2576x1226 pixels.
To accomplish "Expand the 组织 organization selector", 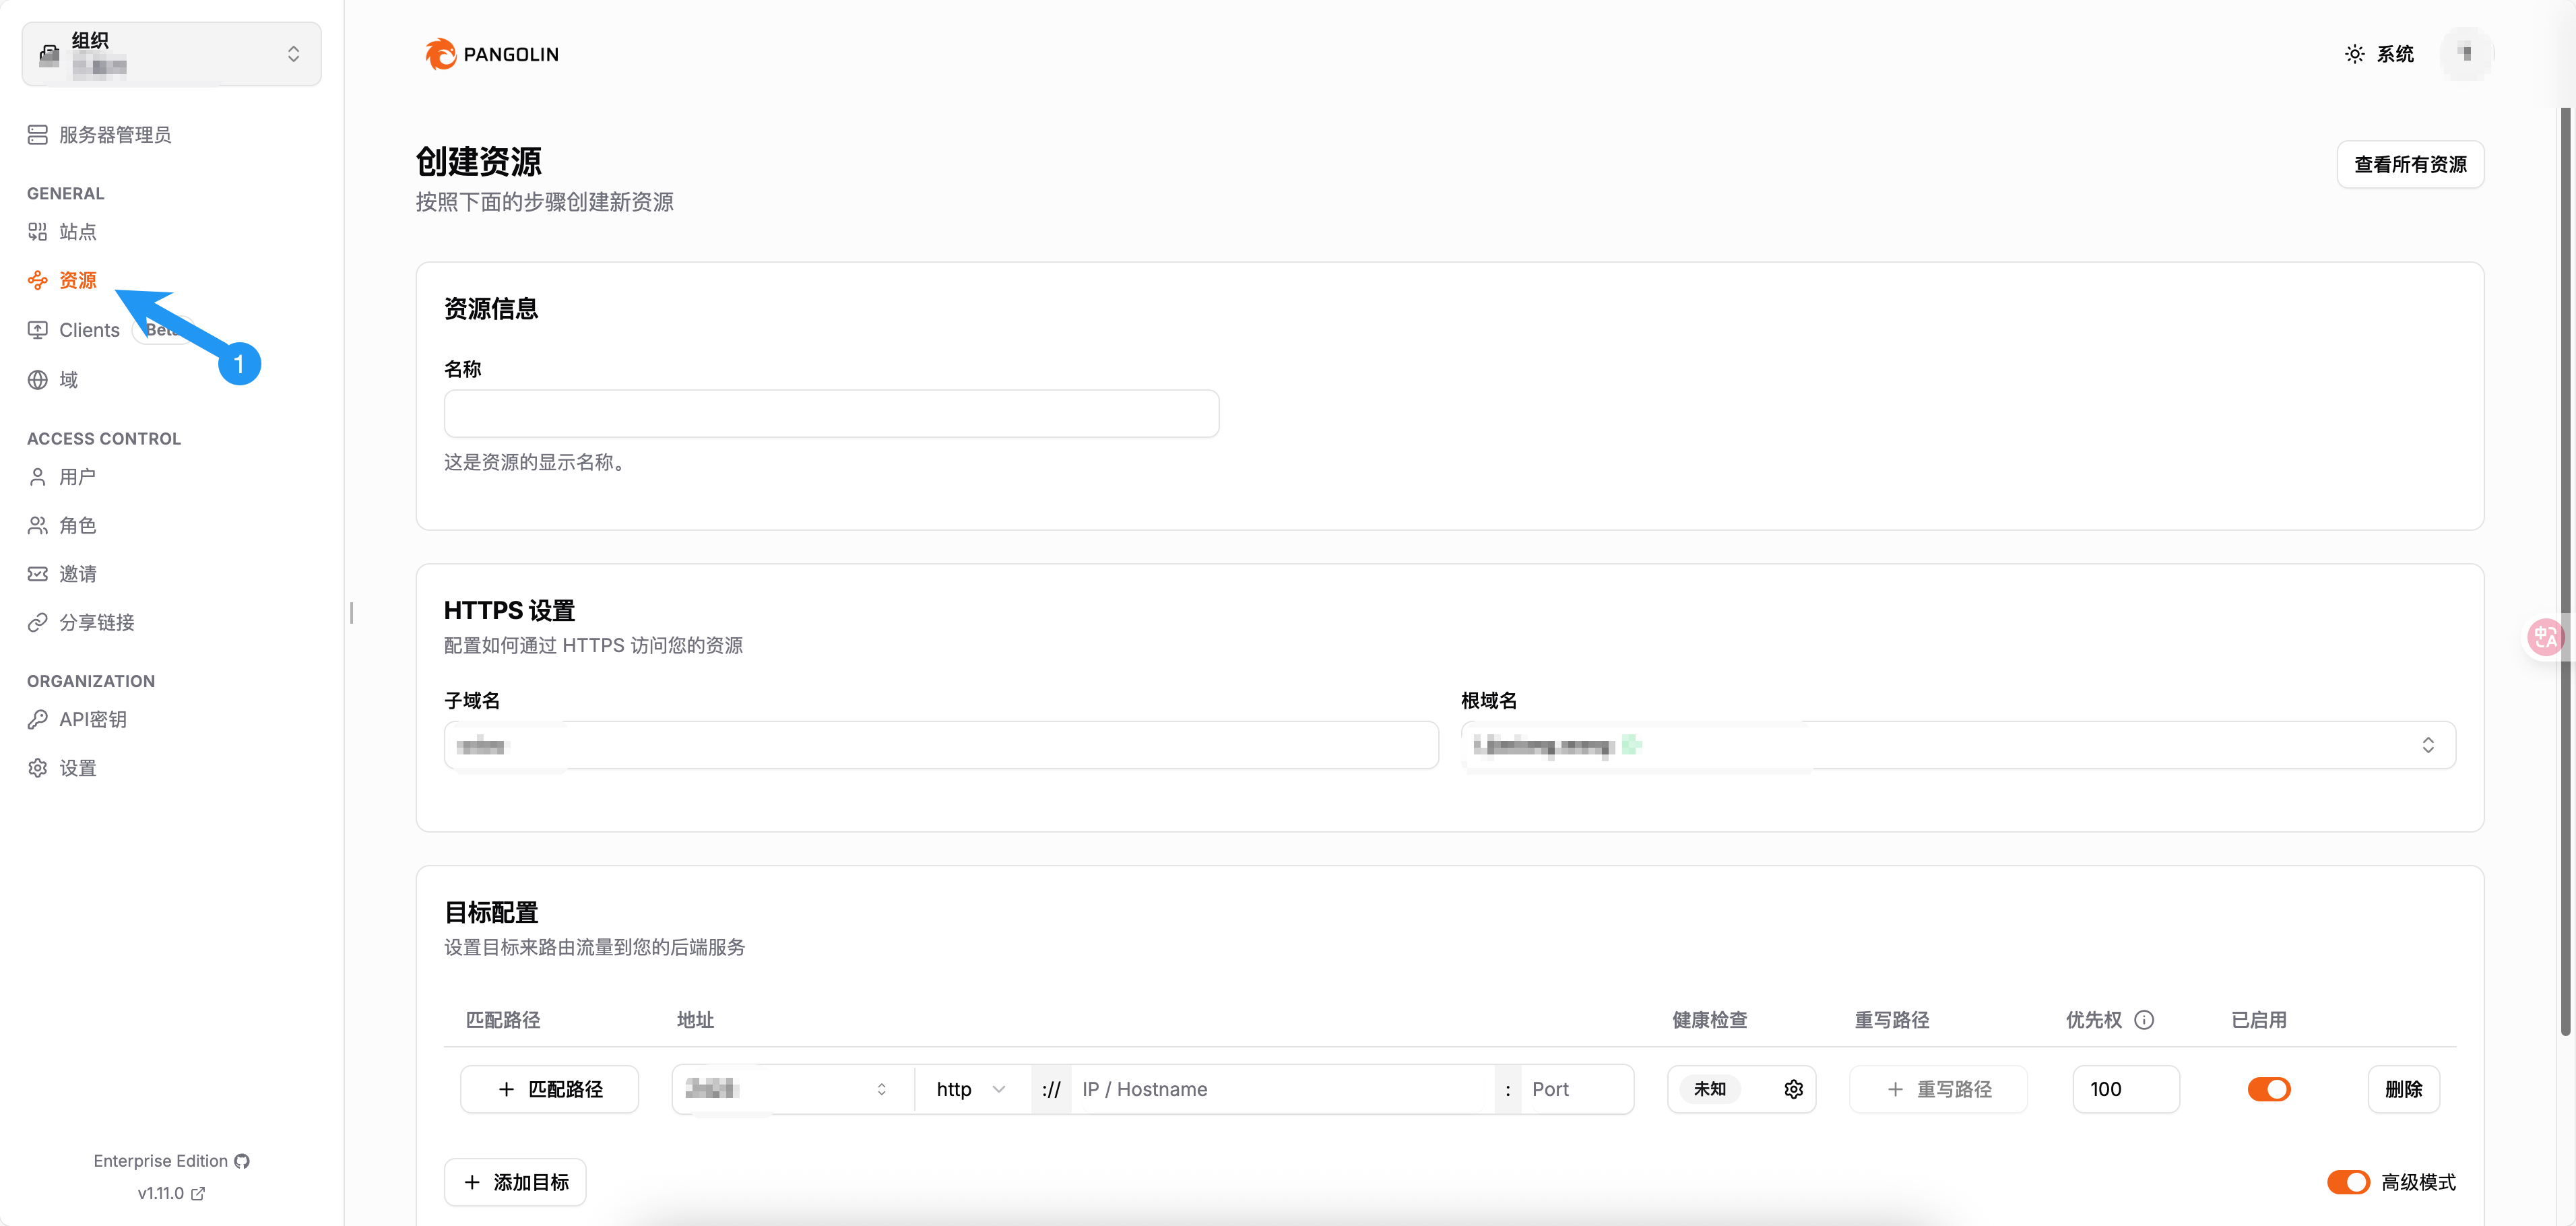I will (171, 54).
